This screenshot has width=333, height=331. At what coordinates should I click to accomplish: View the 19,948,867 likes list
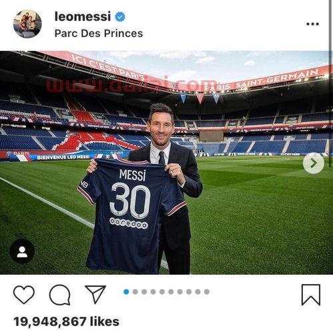66,322
